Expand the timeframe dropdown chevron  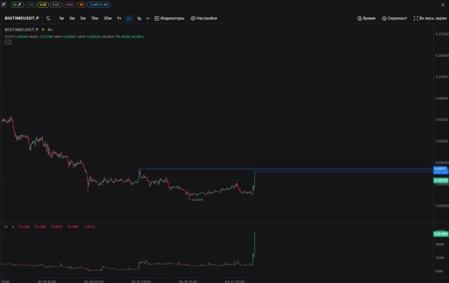(x=147, y=18)
